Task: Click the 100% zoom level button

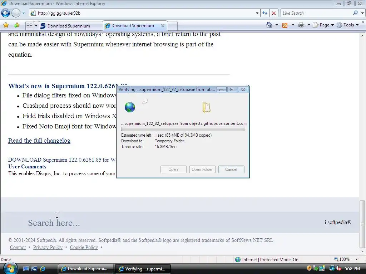Action: (x=342, y=259)
